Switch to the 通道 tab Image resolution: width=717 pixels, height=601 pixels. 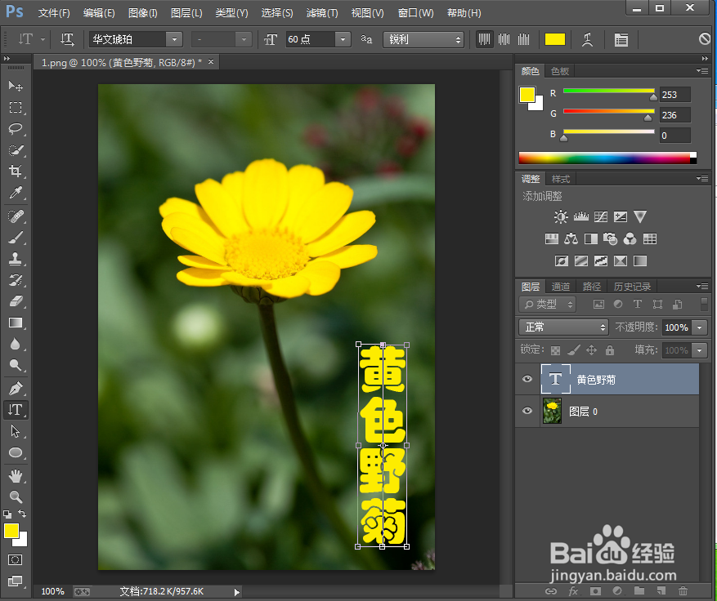[561, 287]
